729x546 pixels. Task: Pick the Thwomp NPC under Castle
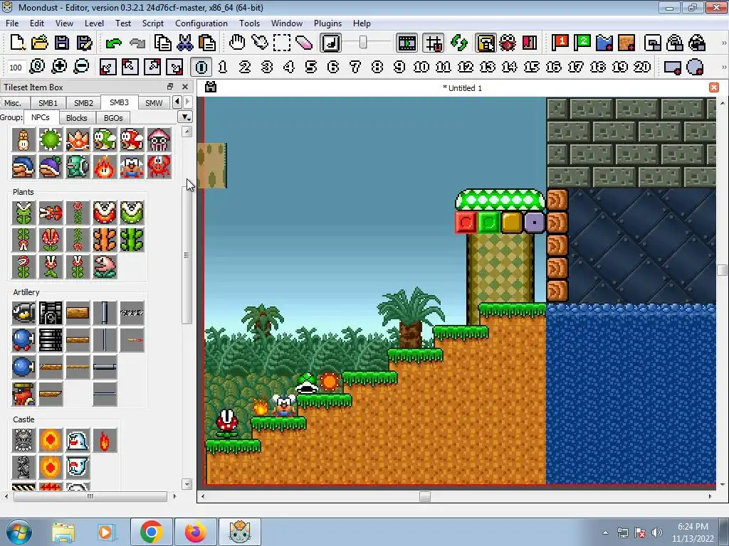[x=23, y=440]
